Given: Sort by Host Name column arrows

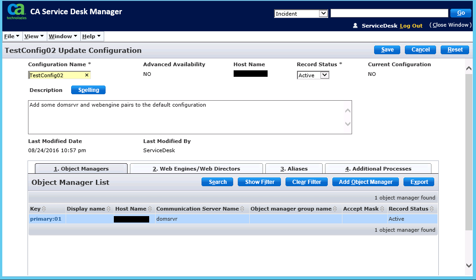Looking at the screenshot, I should 150,209.
